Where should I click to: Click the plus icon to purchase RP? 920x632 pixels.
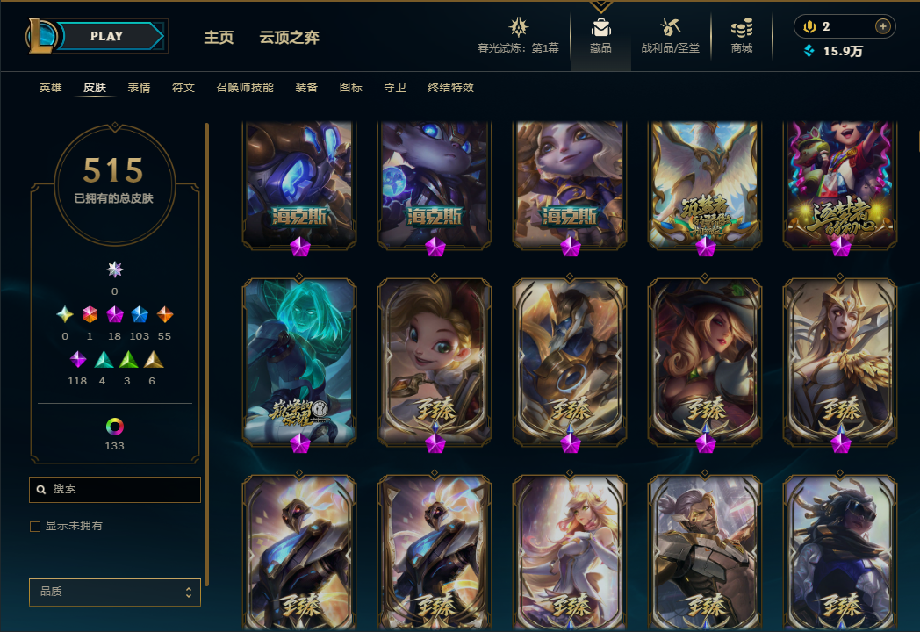(x=882, y=26)
